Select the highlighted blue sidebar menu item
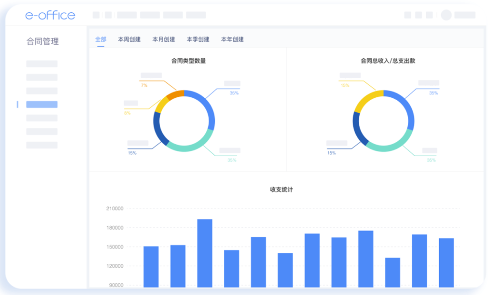 point(42,104)
